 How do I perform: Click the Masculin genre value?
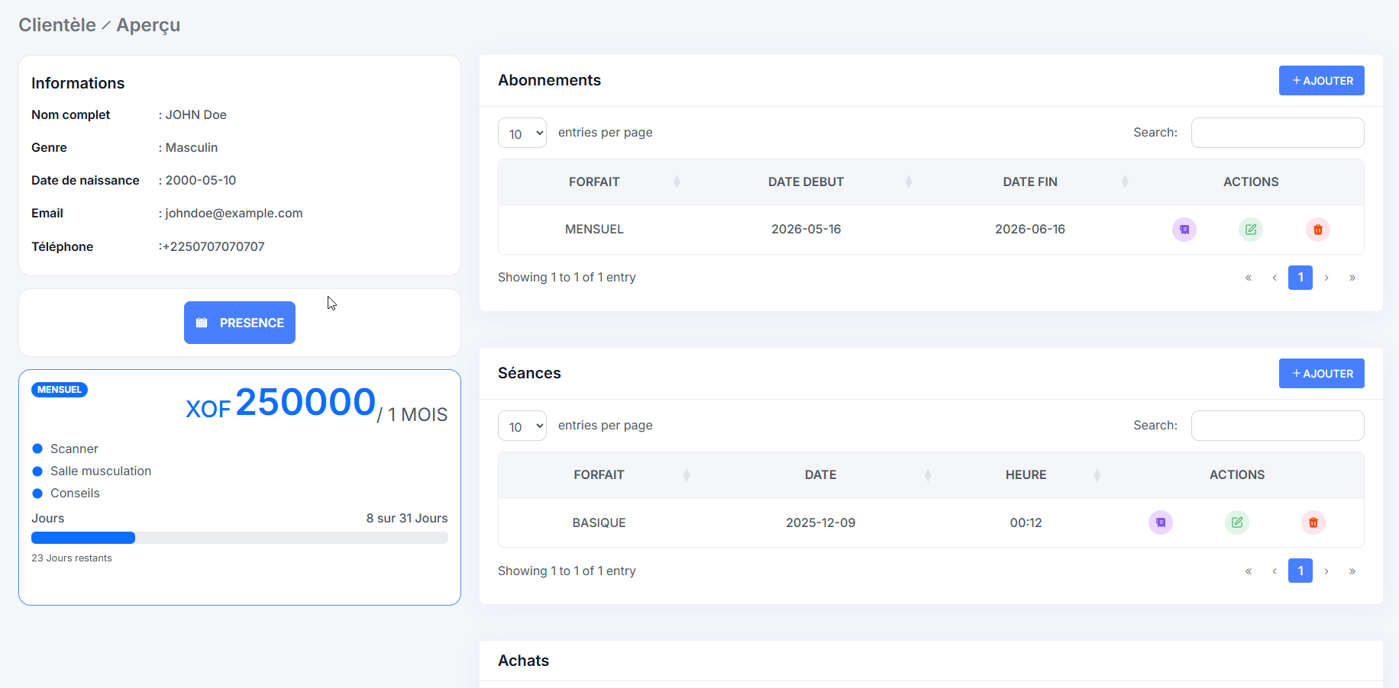coord(192,148)
